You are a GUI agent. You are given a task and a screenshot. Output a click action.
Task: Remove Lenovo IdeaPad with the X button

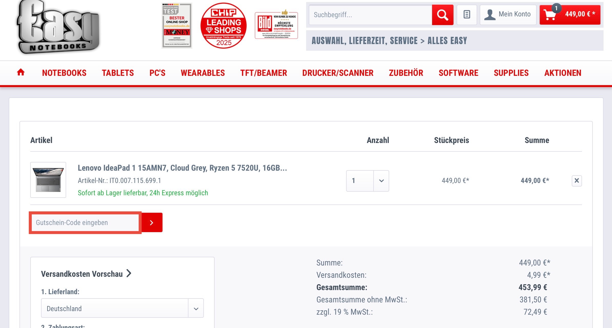coord(577,181)
